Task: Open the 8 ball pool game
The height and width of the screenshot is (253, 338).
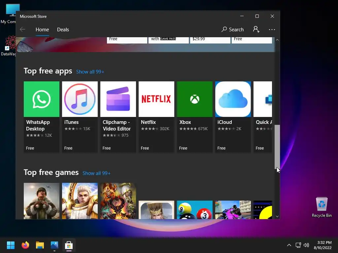Action: pos(195,210)
